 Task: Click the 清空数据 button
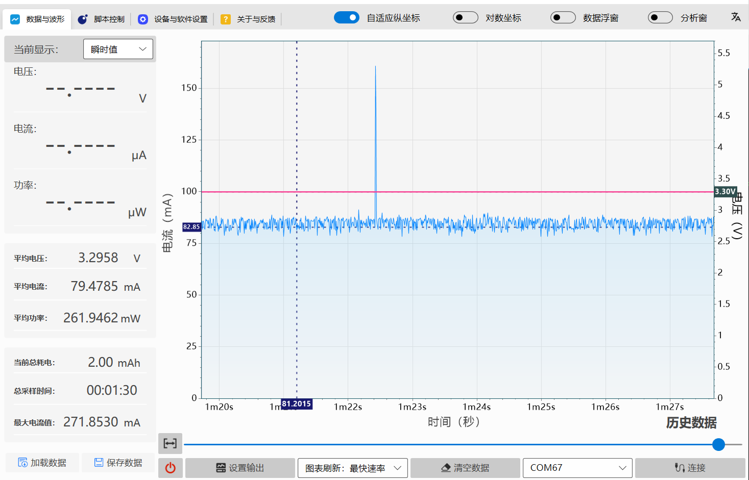pyautogui.click(x=465, y=468)
